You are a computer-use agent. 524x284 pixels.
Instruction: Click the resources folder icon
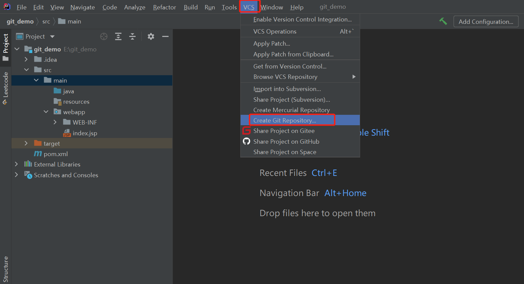click(57, 101)
